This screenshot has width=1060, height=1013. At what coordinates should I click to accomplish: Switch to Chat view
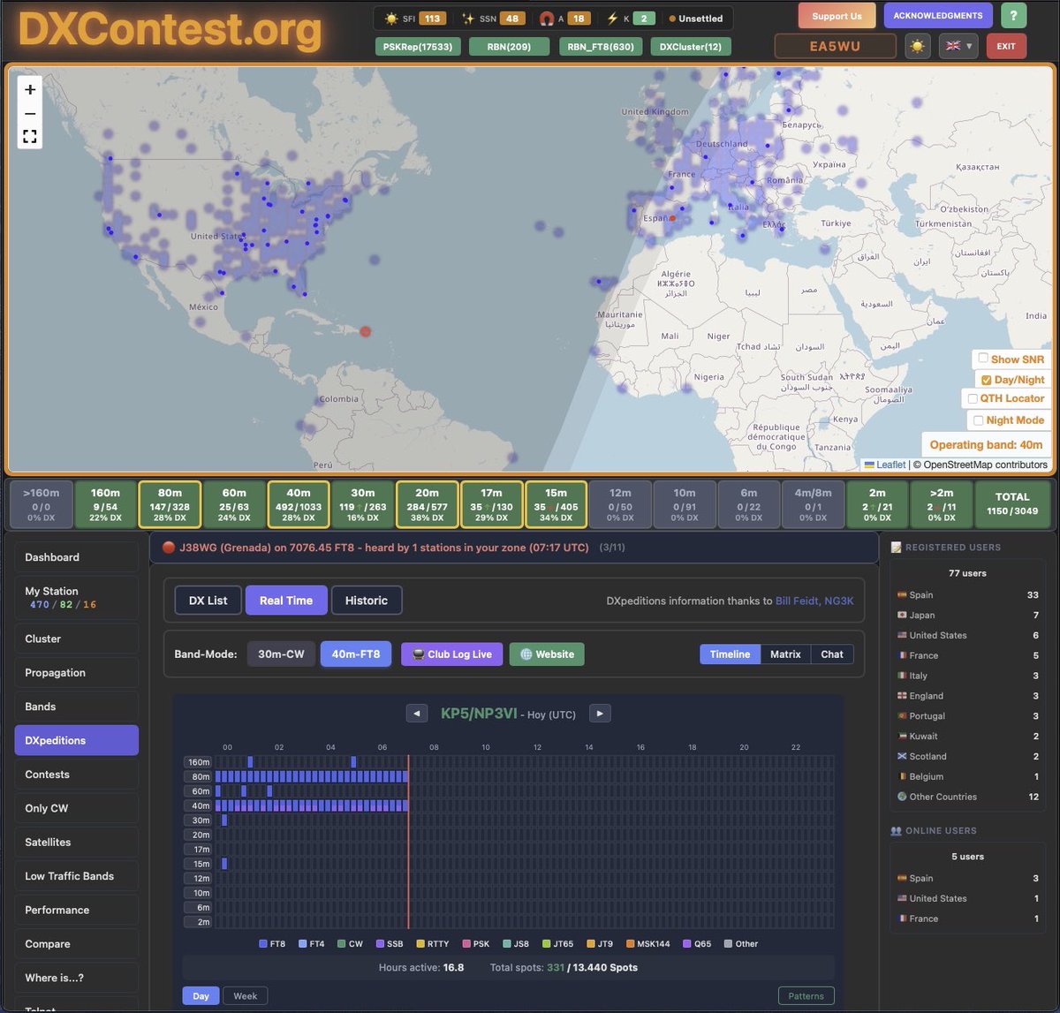tap(832, 654)
